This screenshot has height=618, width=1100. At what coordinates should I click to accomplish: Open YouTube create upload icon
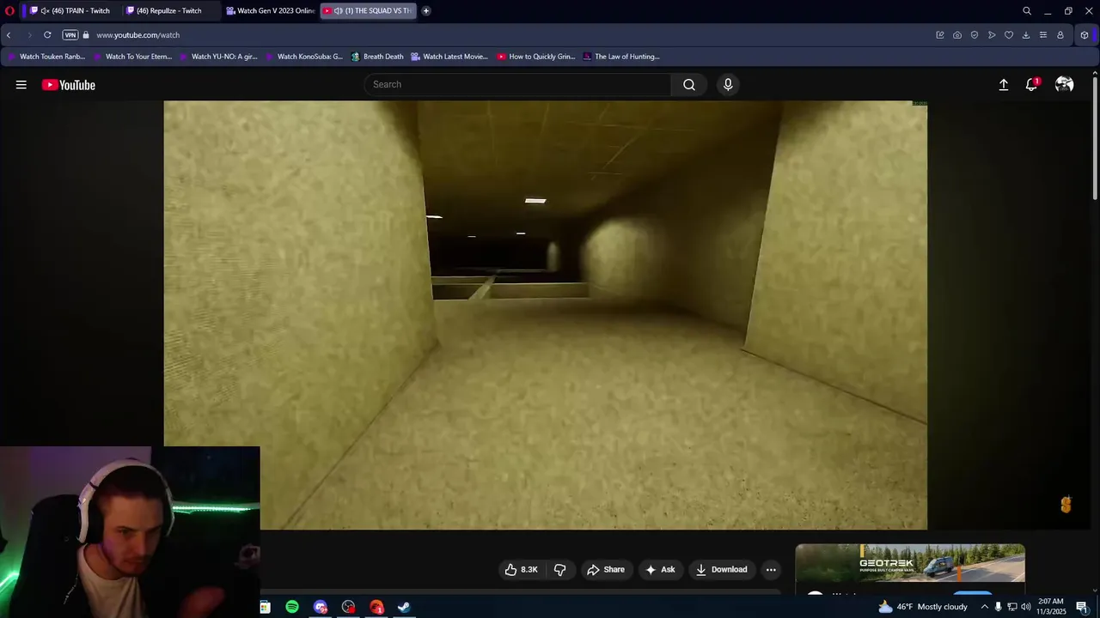[x=1004, y=85]
